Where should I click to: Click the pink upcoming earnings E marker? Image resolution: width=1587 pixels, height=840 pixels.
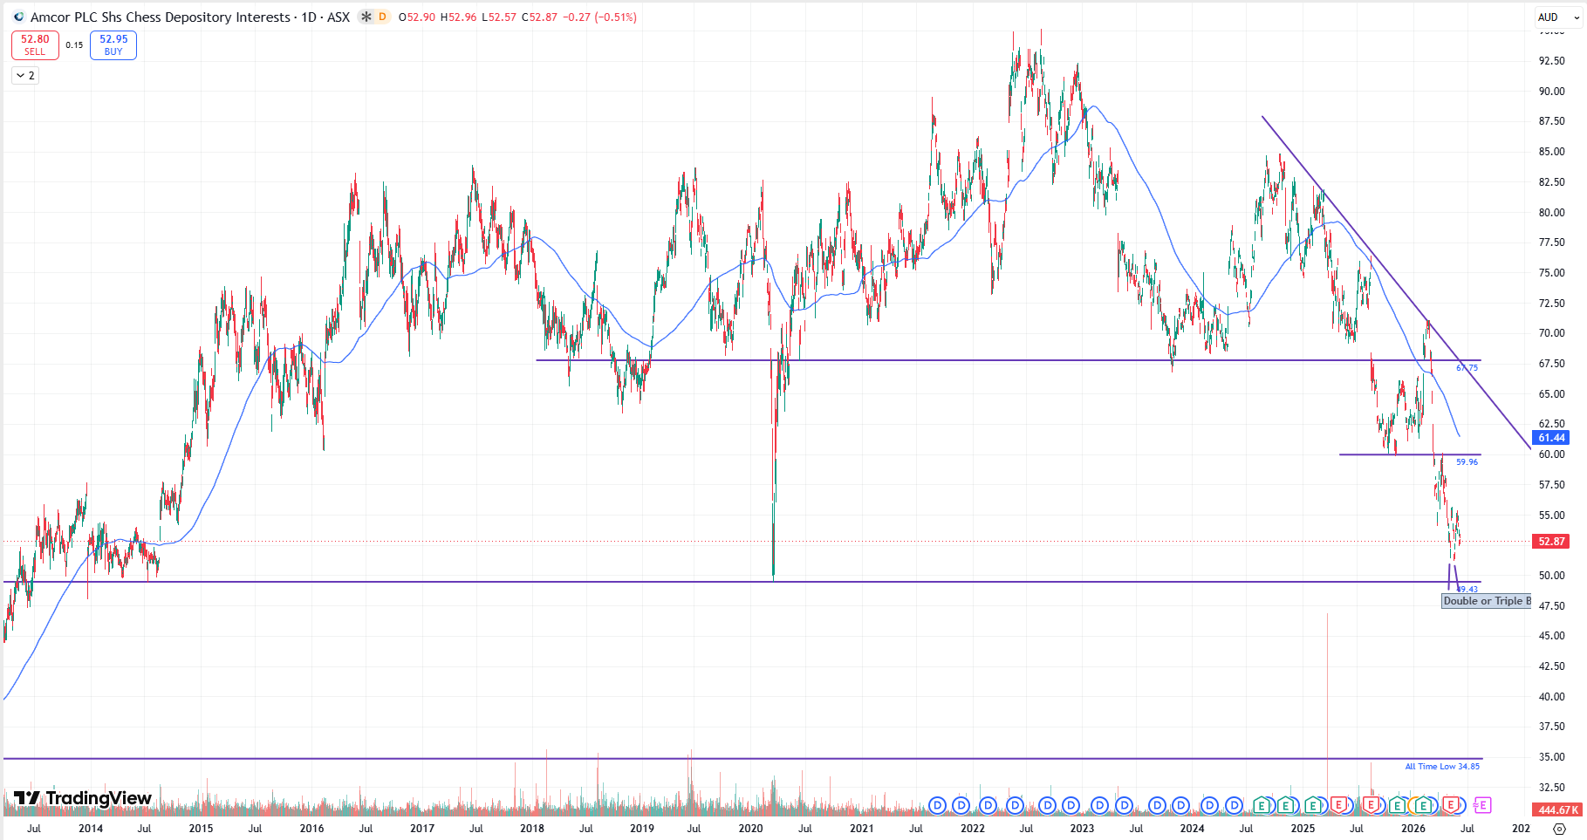pos(1482,805)
